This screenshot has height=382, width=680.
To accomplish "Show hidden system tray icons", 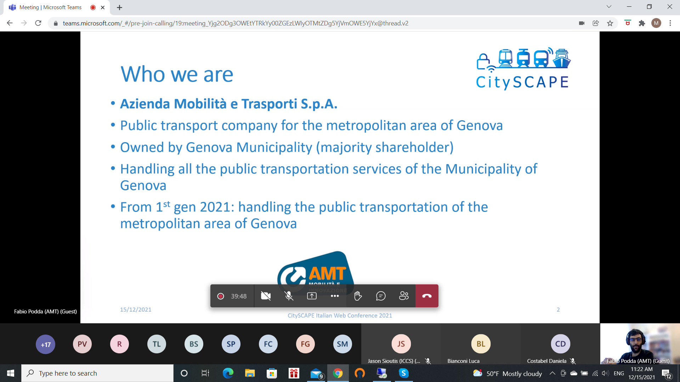I will click(x=552, y=373).
